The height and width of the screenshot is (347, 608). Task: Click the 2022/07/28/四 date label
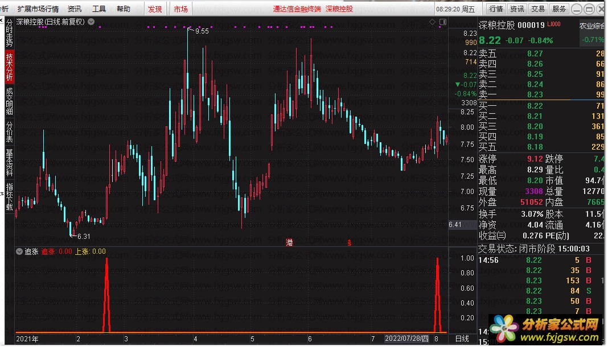406,338
